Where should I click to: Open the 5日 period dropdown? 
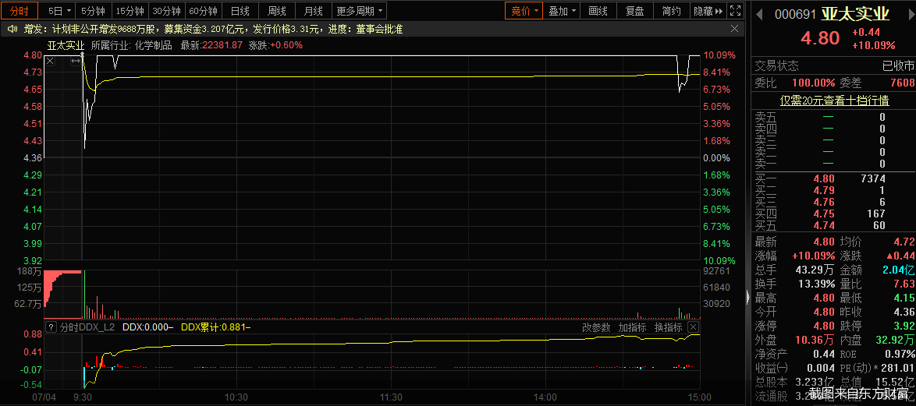pos(60,11)
